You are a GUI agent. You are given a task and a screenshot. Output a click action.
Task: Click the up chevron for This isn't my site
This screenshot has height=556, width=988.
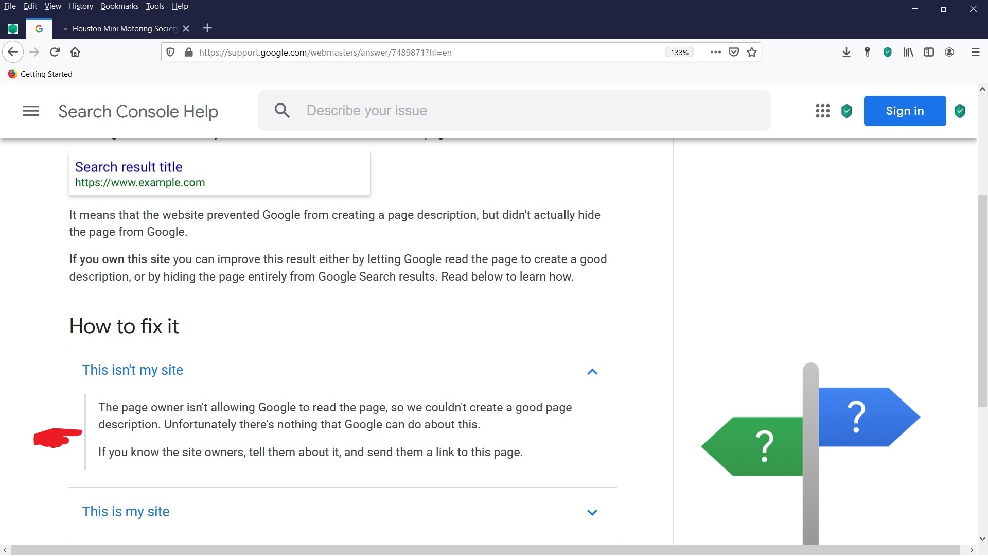coord(592,372)
